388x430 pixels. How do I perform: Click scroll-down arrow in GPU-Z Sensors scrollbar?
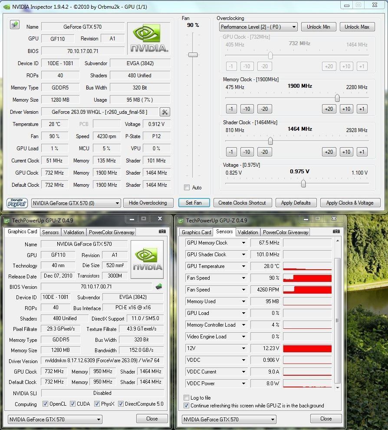(338, 387)
